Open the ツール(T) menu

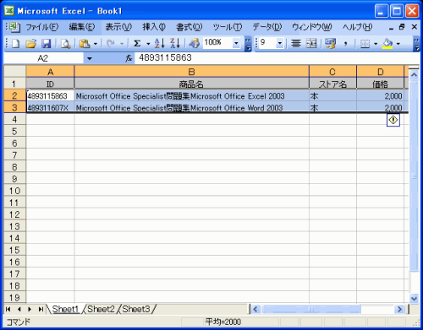pos(228,27)
